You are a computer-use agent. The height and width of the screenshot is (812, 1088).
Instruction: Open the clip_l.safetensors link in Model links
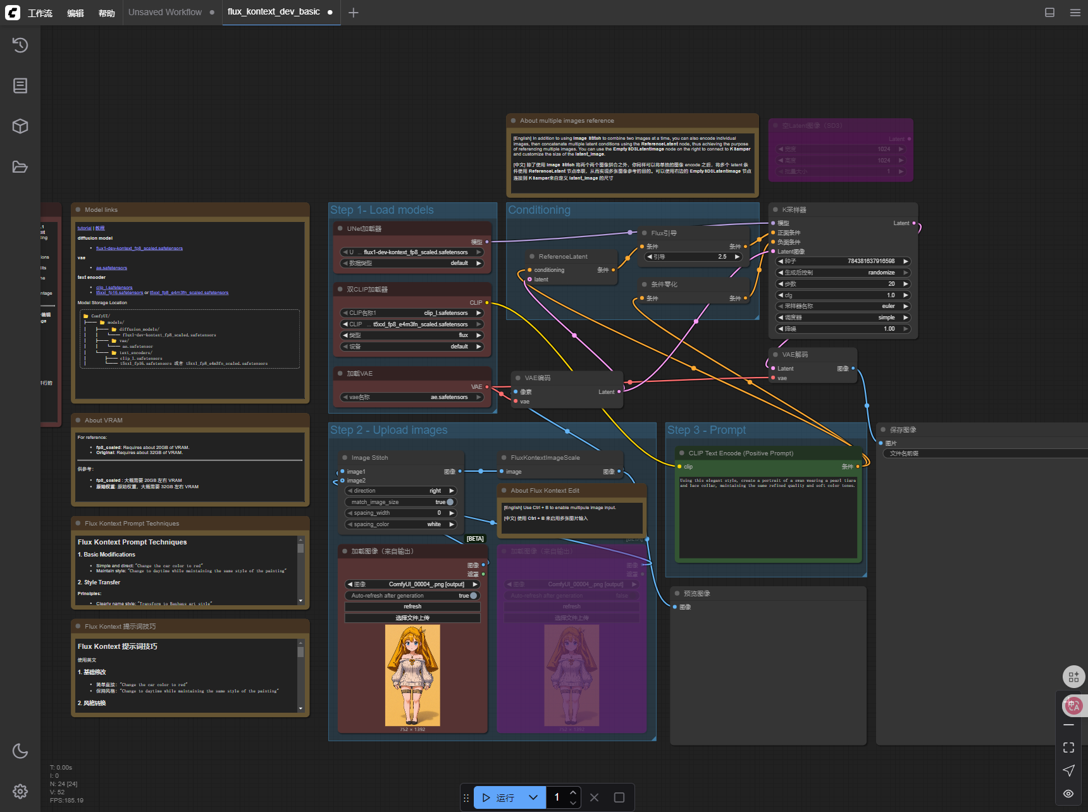tap(114, 288)
